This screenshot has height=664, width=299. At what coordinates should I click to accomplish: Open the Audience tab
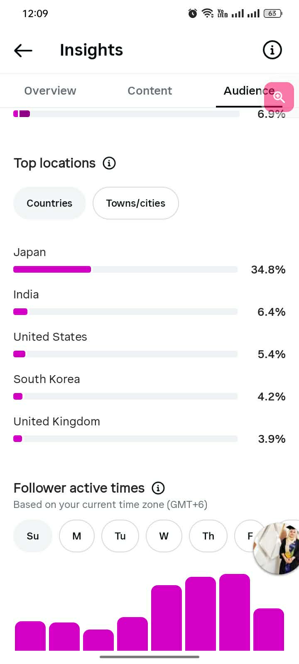click(x=249, y=91)
